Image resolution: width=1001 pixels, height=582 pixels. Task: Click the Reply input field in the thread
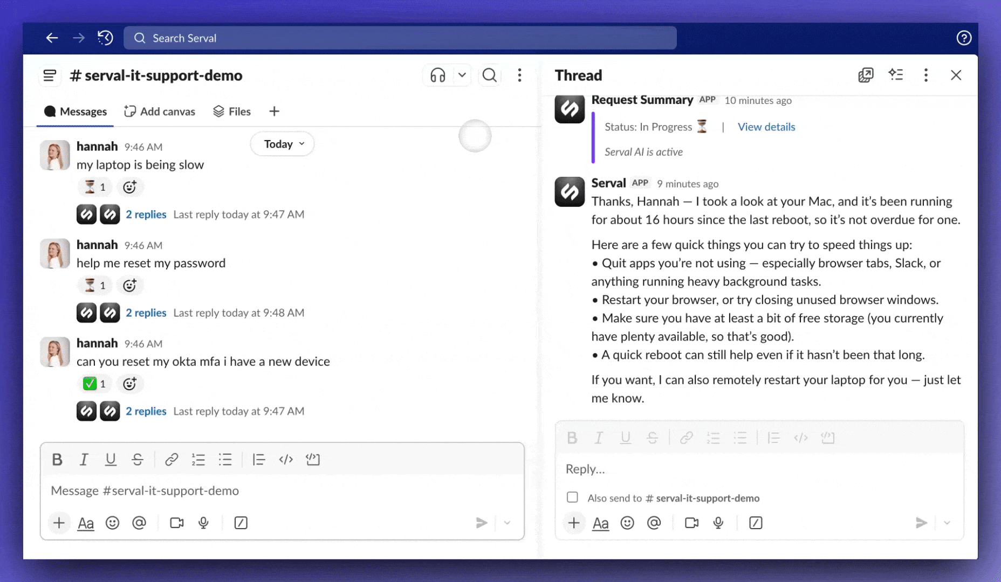[x=701, y=469]
